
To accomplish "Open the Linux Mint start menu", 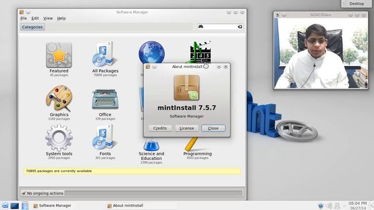I will click(5, 205).
